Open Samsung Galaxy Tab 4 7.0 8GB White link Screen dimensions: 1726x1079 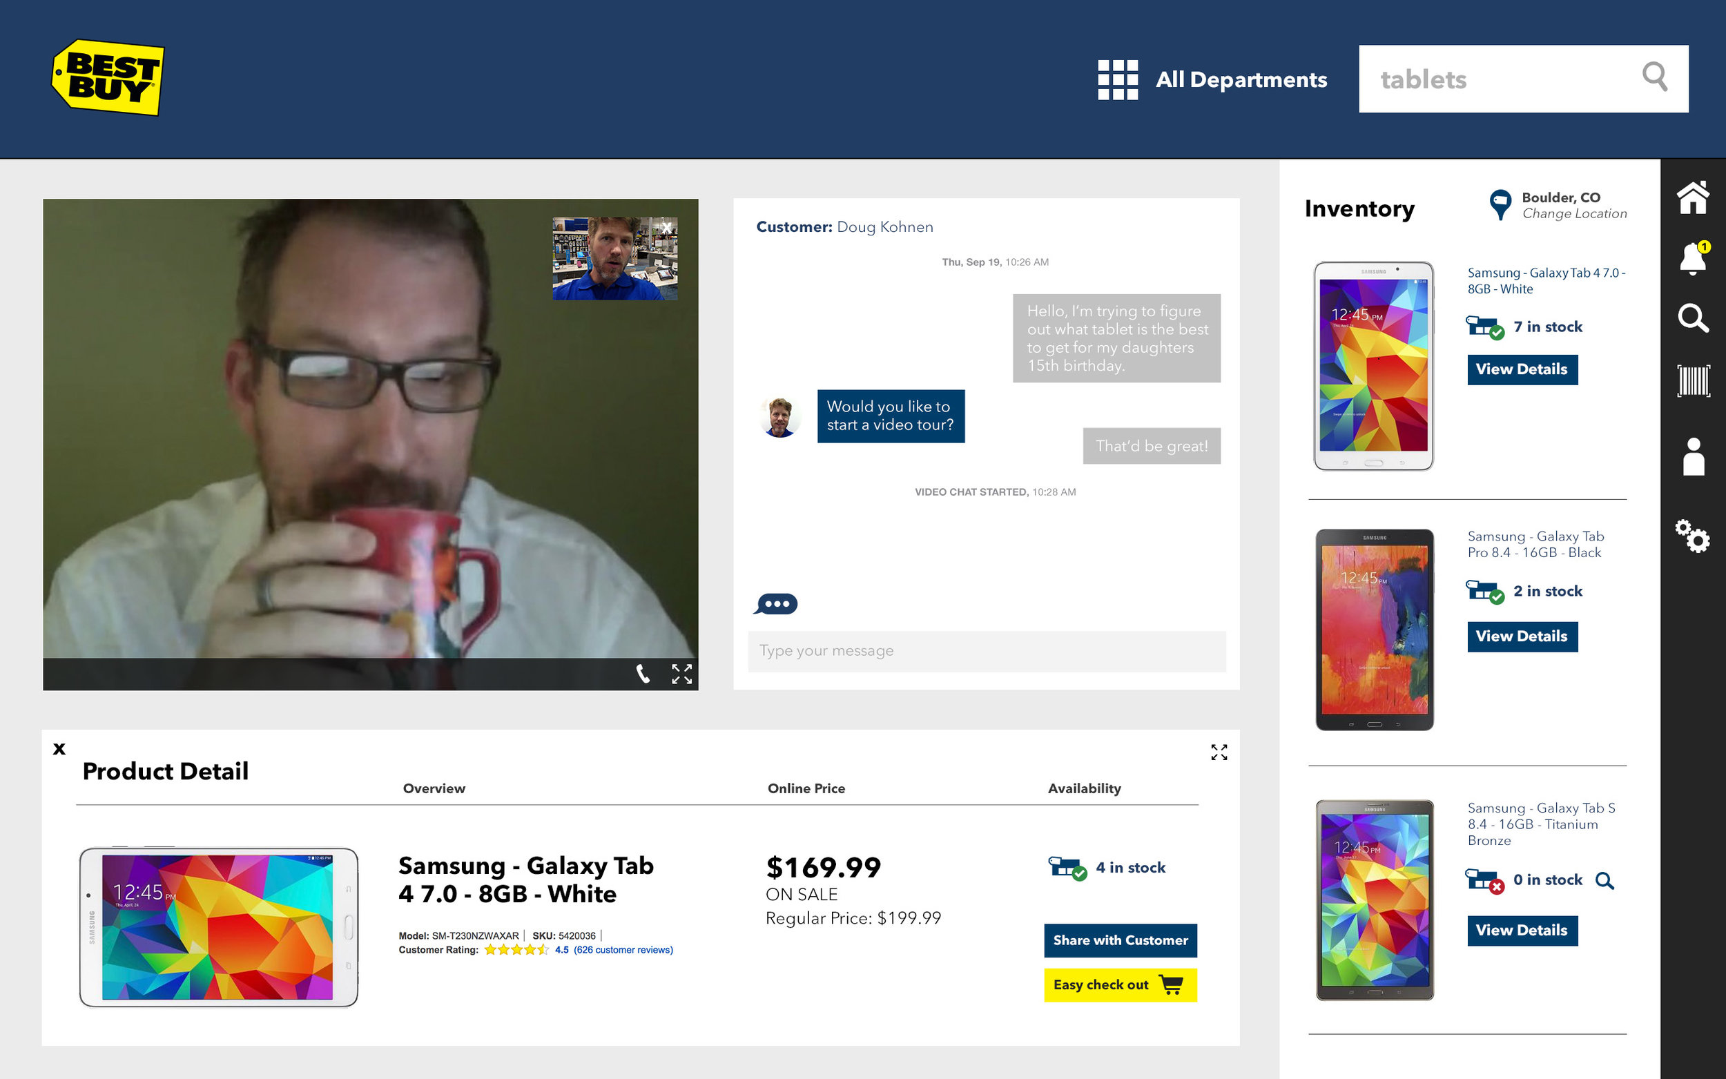click(1546, 281)
